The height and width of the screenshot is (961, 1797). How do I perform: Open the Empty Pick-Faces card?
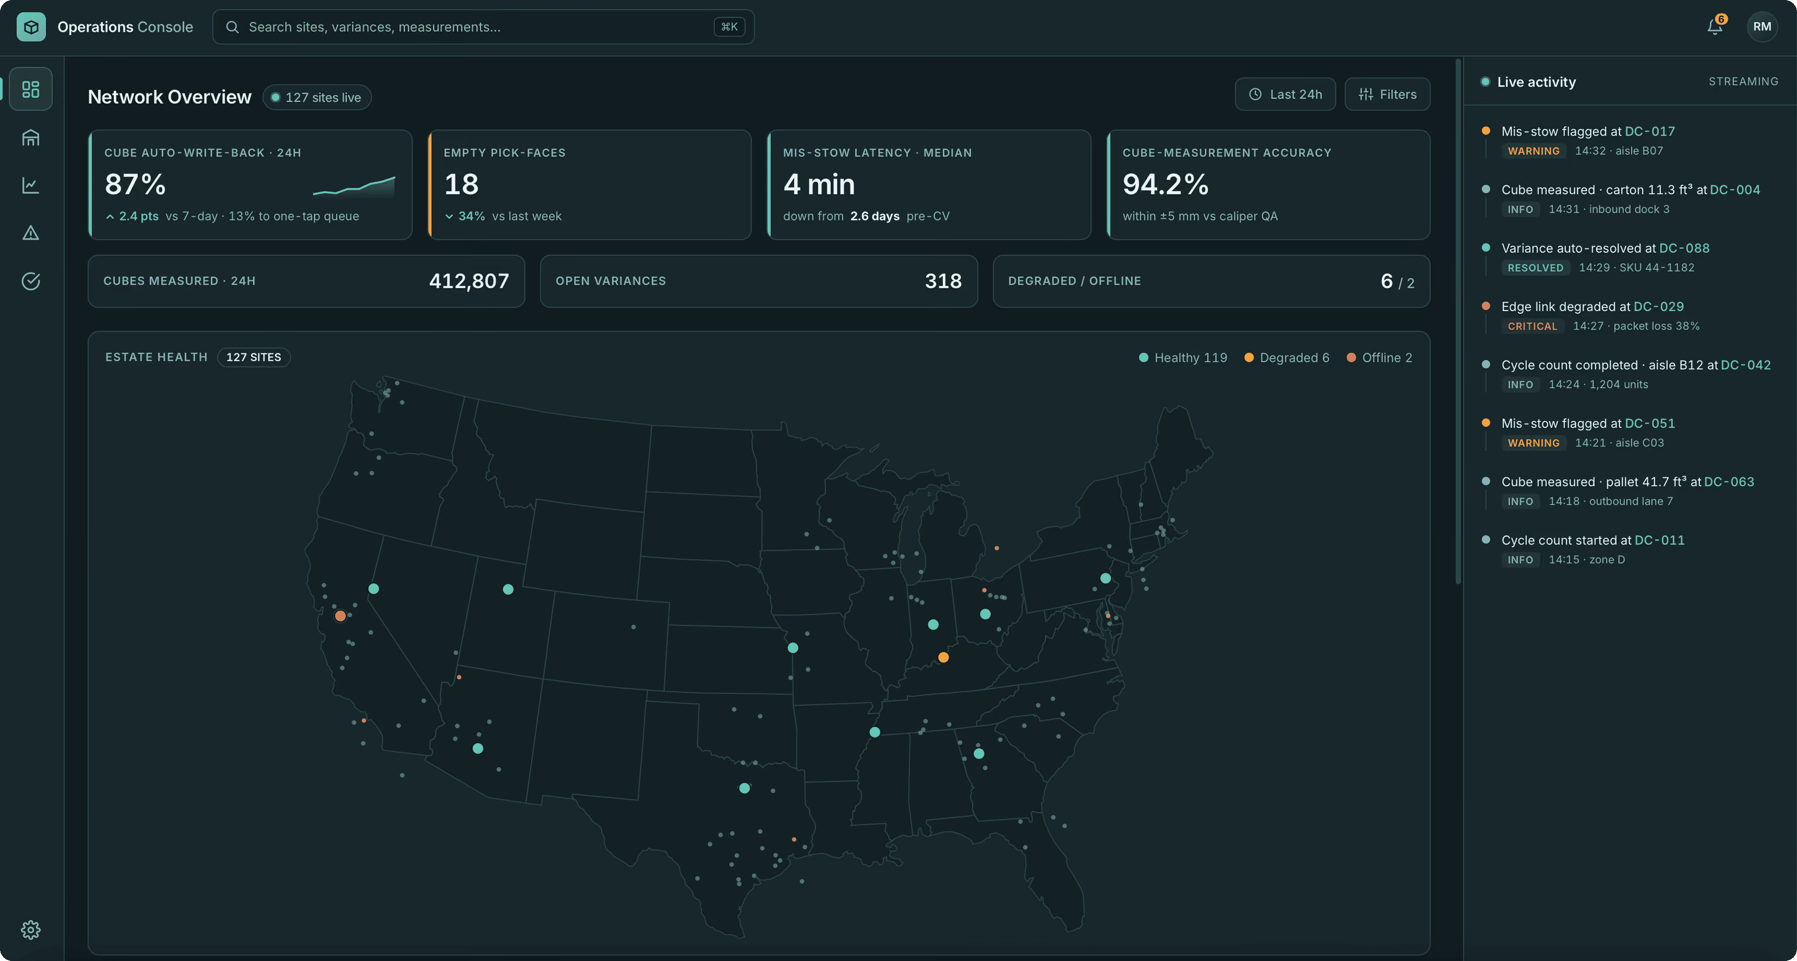coord(589,185)
